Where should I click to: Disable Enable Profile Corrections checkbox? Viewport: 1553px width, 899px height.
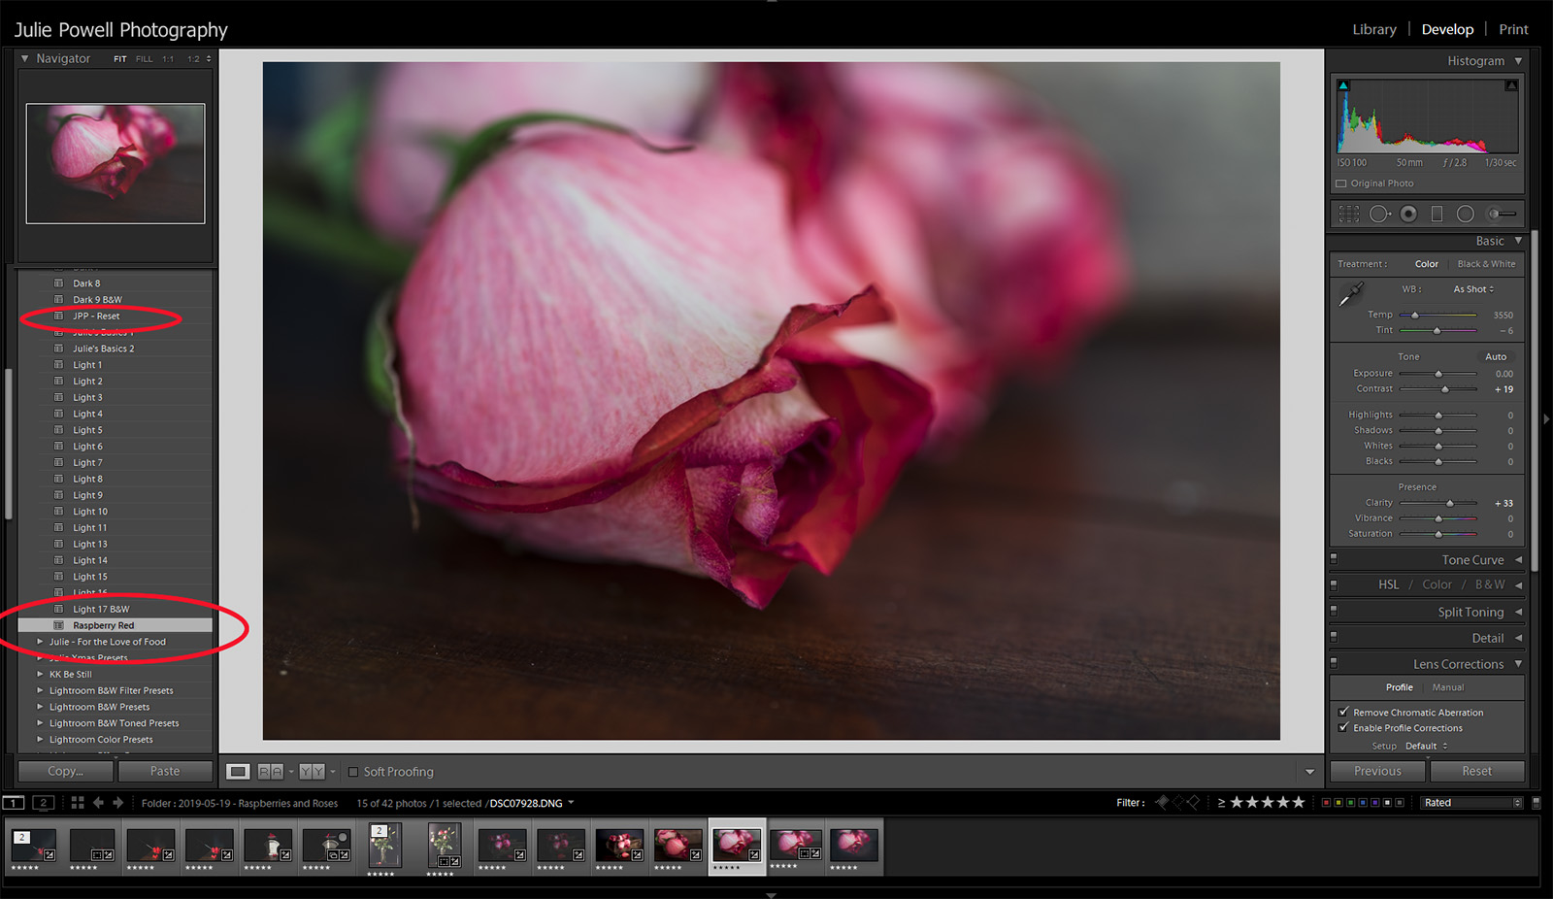(1344, 727)
